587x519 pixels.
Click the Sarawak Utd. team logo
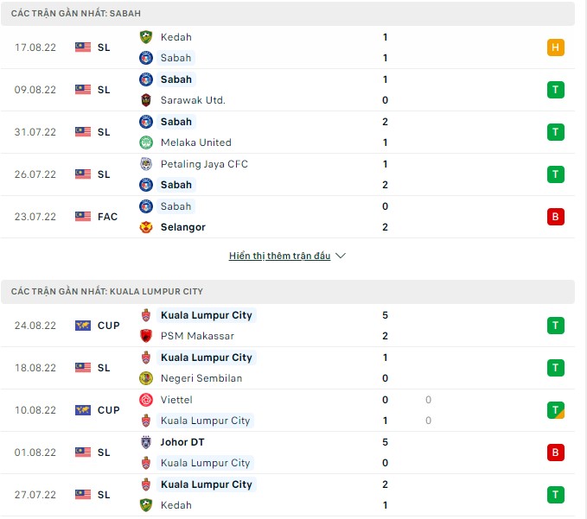point(146,100)
